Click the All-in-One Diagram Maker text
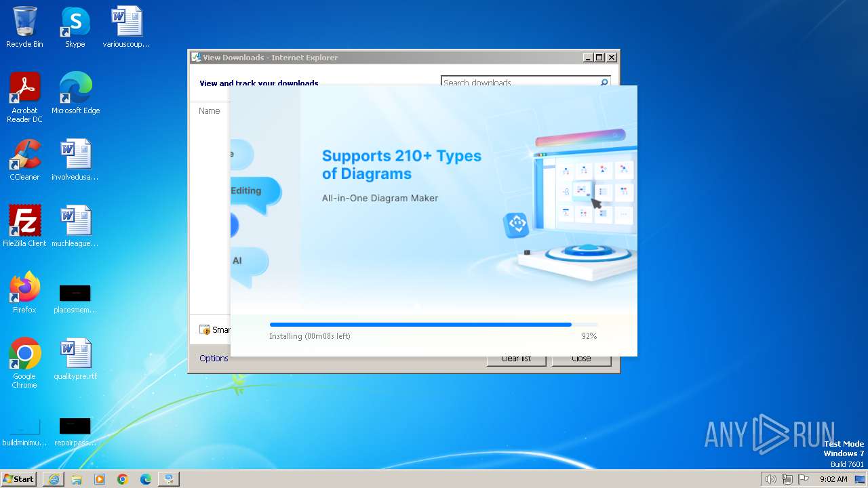The width and height of the screenshot is (868, 488). tap(380, 199)
